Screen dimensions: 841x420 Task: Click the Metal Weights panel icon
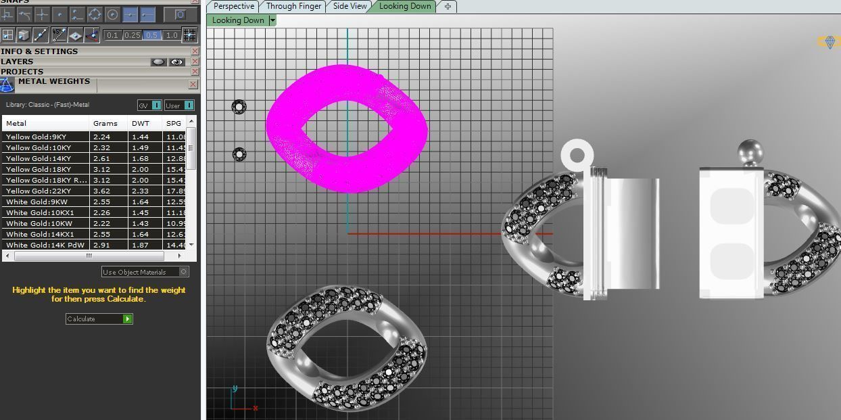7,85
